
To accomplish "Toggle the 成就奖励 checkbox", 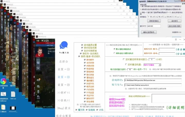I will click(x=85, y=66).
